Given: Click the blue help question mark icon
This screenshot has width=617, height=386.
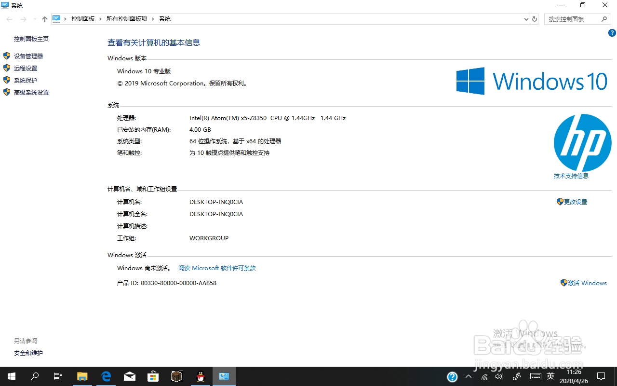Looking at the screenshot, I should coord(612,33).
